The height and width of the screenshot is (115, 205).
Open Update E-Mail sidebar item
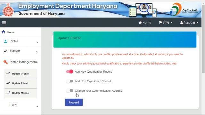20,83
